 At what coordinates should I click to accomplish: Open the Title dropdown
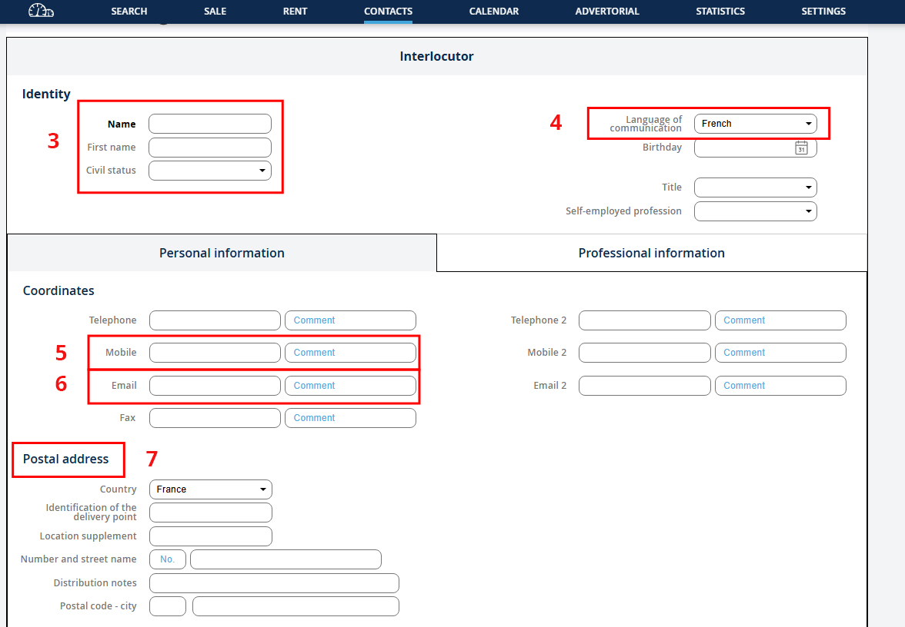(x=755, y=187)
